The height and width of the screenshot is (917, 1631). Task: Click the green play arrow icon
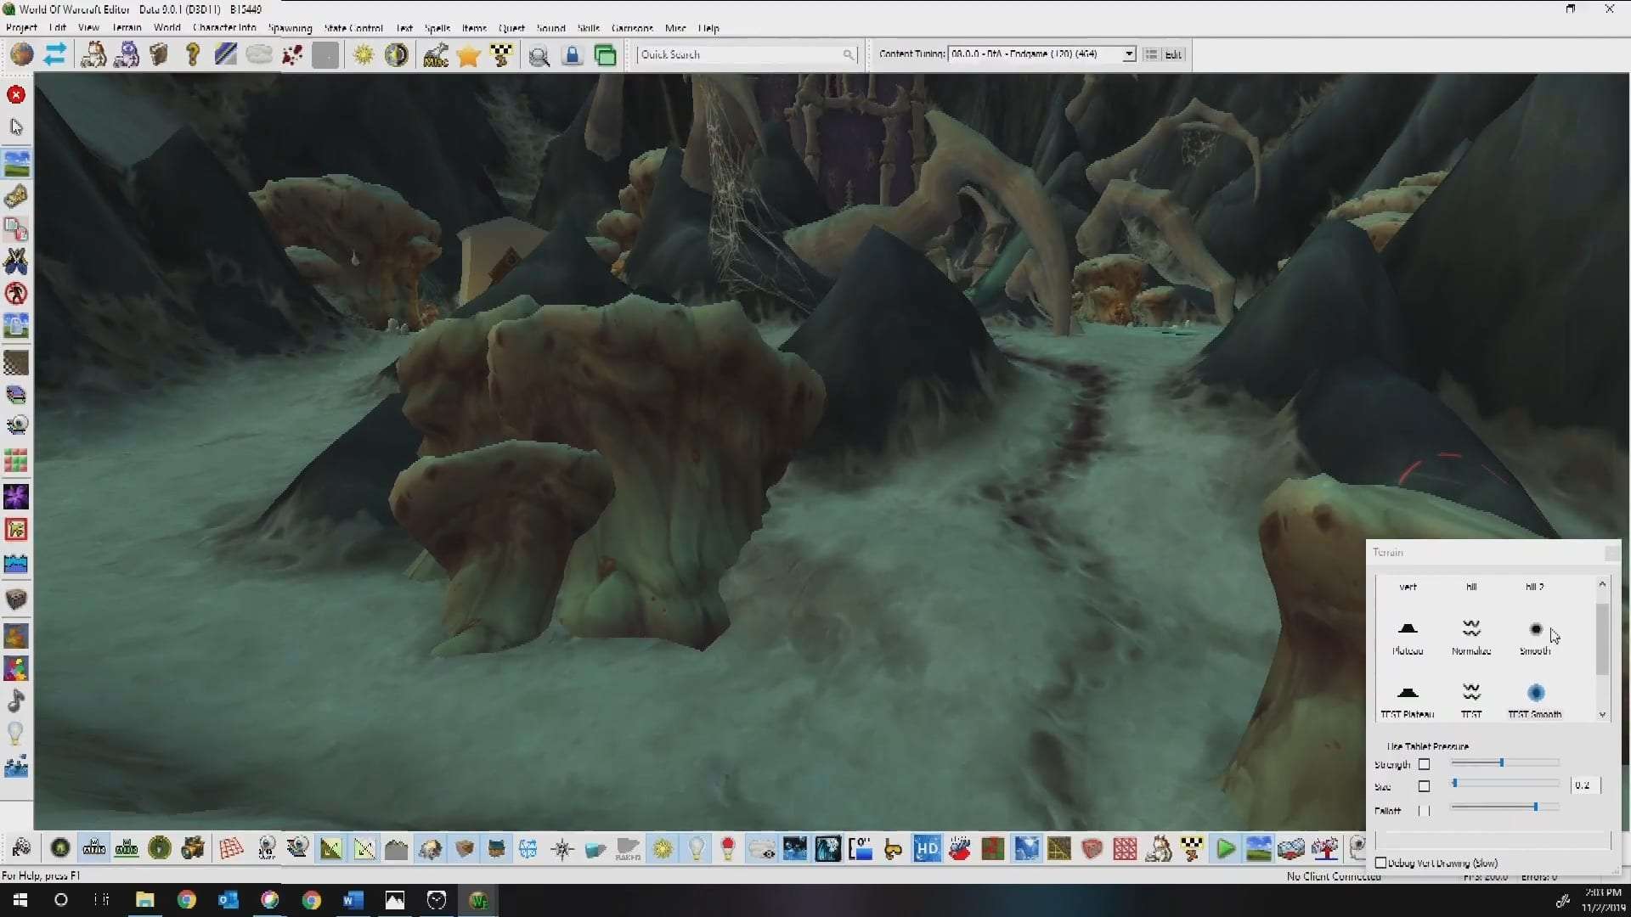point(1225,848)
